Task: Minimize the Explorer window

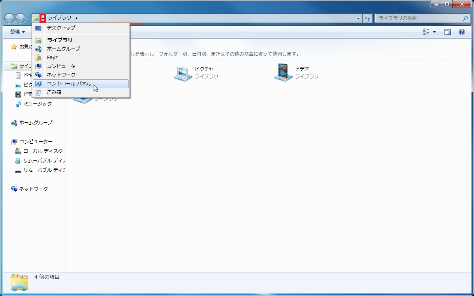Action: pos(436,4)
